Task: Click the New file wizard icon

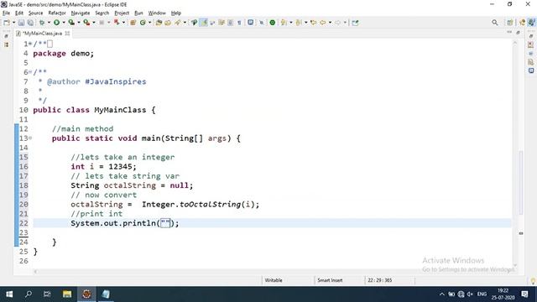Action: click(x=7, y=23)
